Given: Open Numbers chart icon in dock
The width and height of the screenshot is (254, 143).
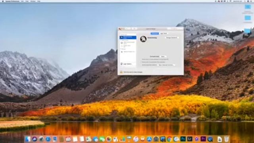Looking at the screenshot, I should tap(122, 139).
